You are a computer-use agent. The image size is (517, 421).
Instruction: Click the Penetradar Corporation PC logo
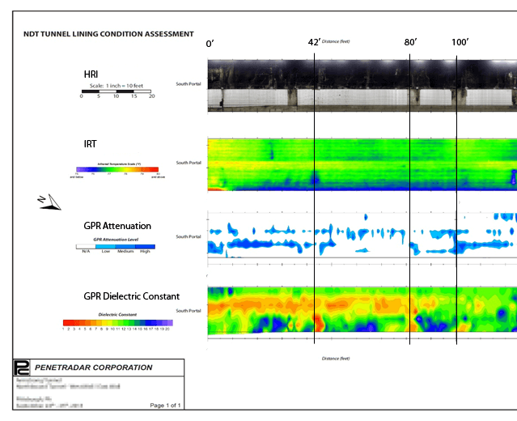click(x=22, y=367)
